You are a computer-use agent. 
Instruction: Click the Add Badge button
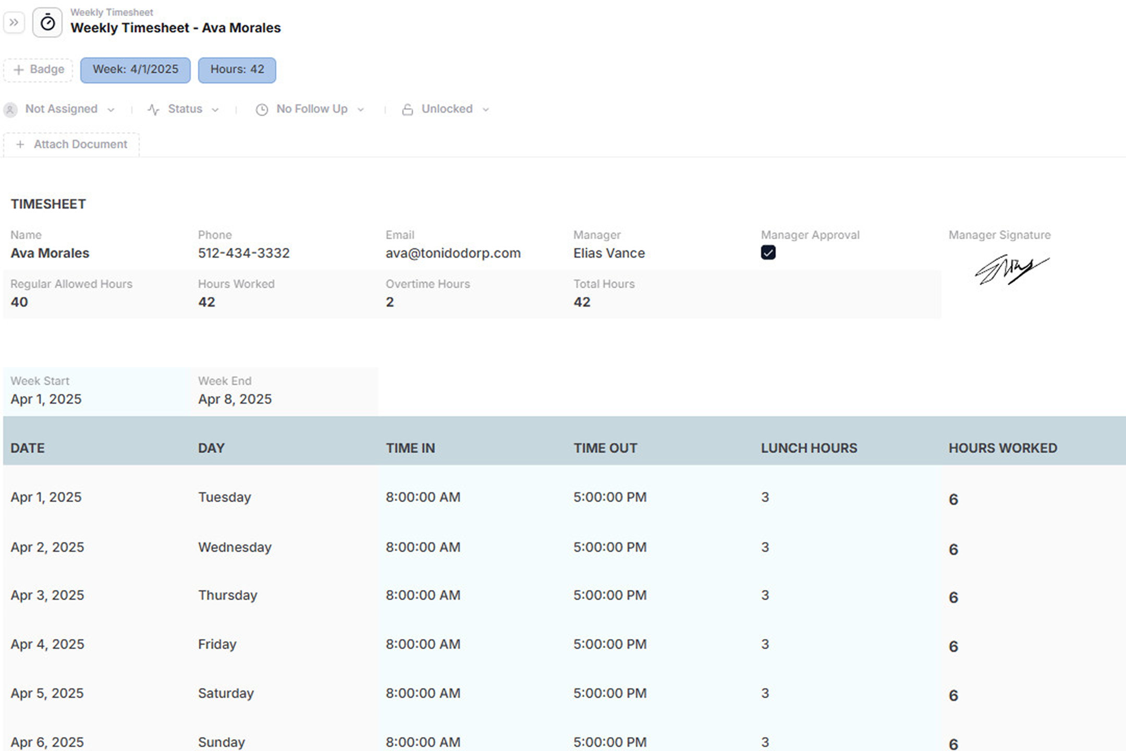click(38, 70)
